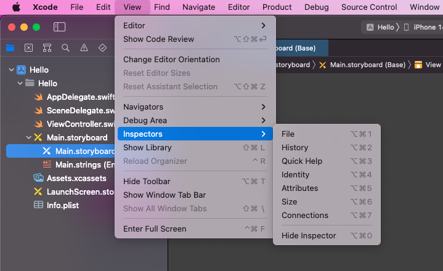Open the File menu in menu bar
Viewport: 443px width, 271px height.
coord(77,7)
